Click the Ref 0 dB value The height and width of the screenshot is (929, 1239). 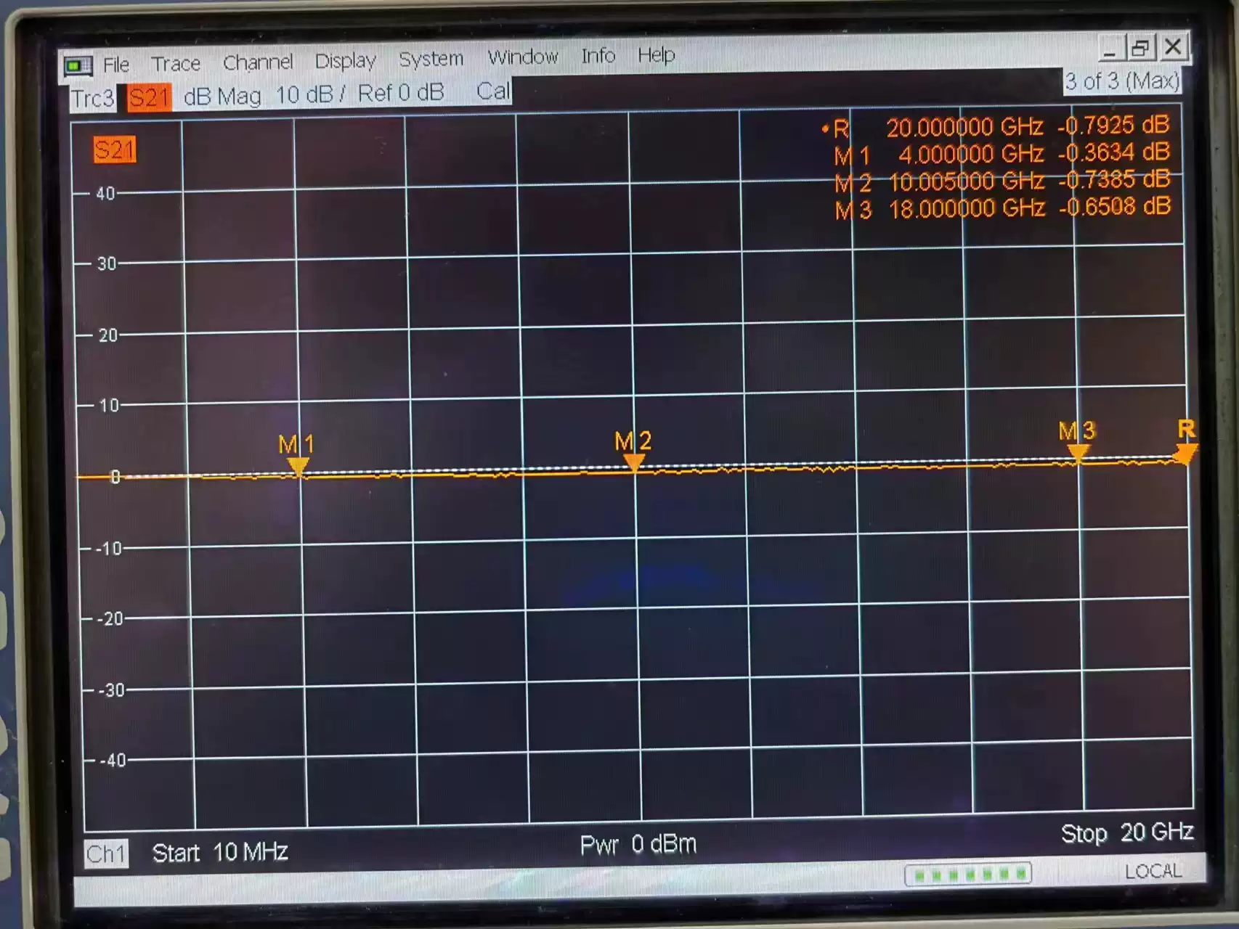400,93
